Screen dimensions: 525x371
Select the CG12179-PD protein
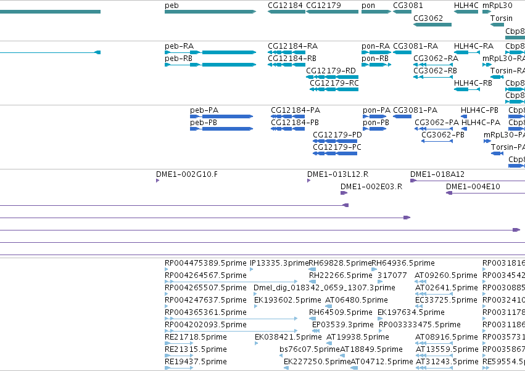click(x=335, y=141)
